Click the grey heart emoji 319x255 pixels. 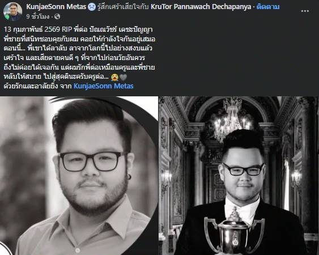123,77
